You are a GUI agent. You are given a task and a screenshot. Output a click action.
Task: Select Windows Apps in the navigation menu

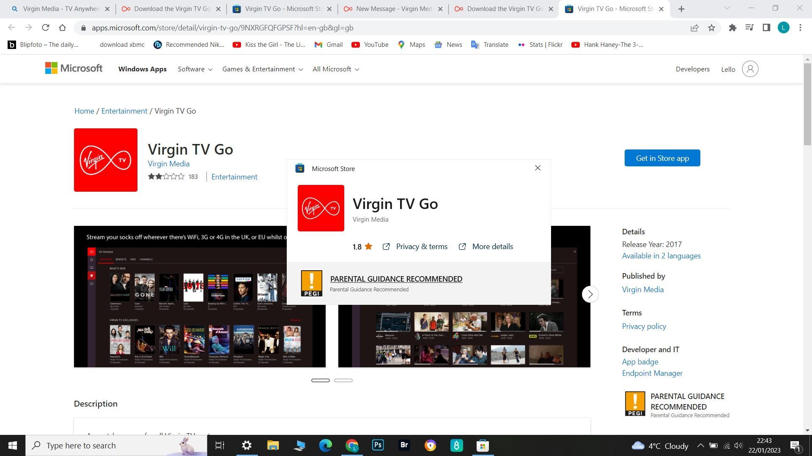pyautogui.click(x=142, y=69)
